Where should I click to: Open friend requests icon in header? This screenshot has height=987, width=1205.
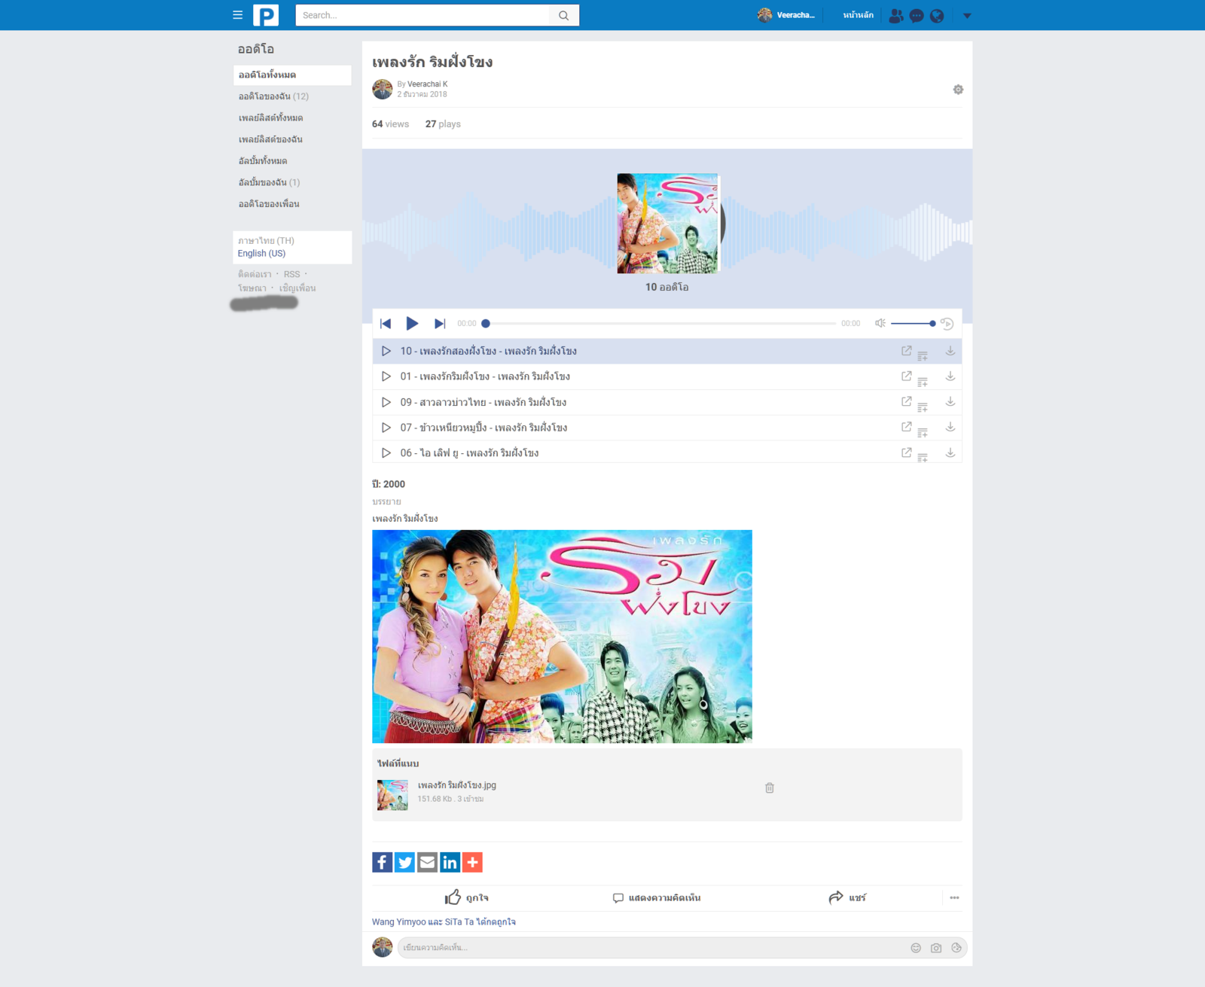point(895,16)
